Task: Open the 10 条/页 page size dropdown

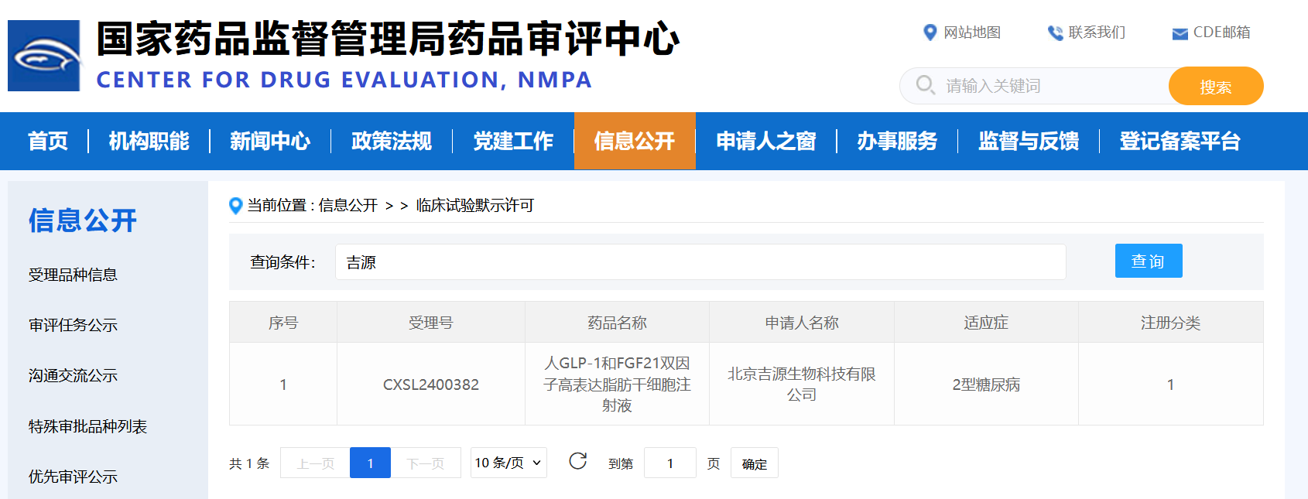Action: [508, 463]
